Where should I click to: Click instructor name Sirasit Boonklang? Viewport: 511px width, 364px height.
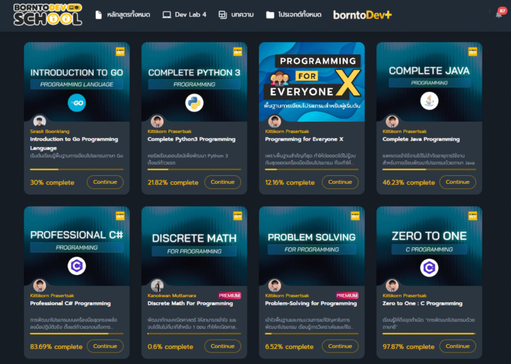(49, 131)
